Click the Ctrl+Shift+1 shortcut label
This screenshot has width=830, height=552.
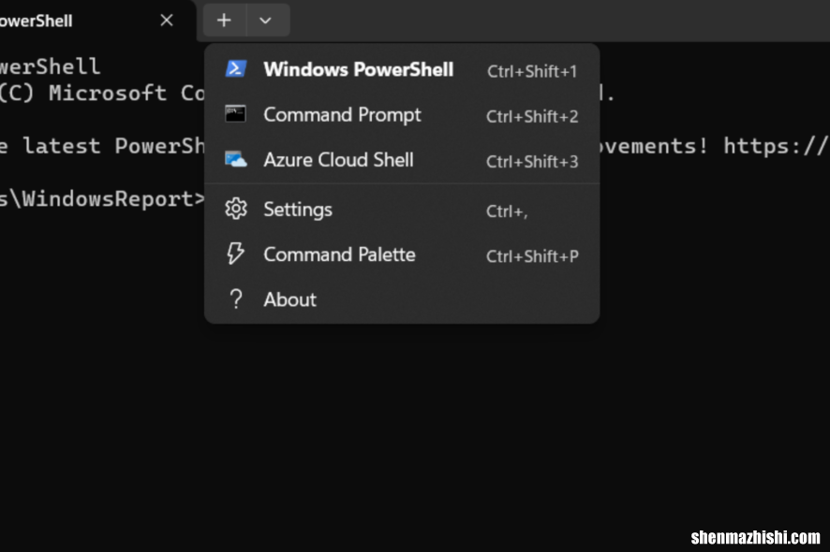pyautogui.click(x=532, y=71)
